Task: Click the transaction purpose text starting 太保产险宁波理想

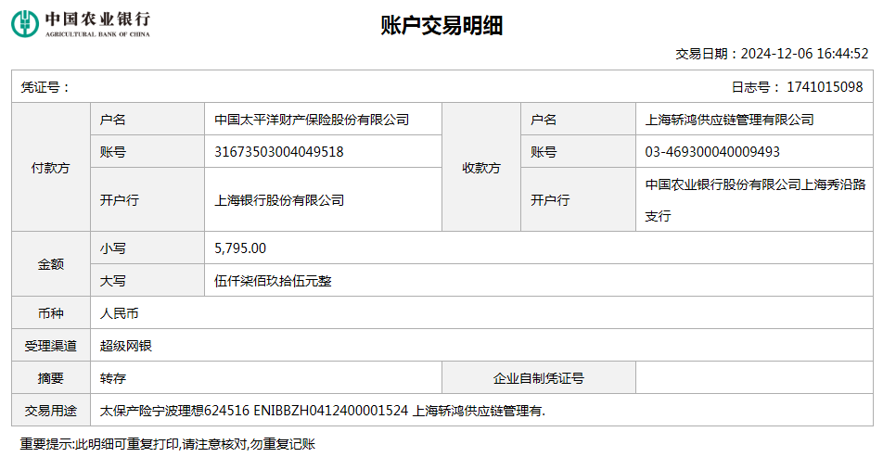Action: click(x=323, y=411)
